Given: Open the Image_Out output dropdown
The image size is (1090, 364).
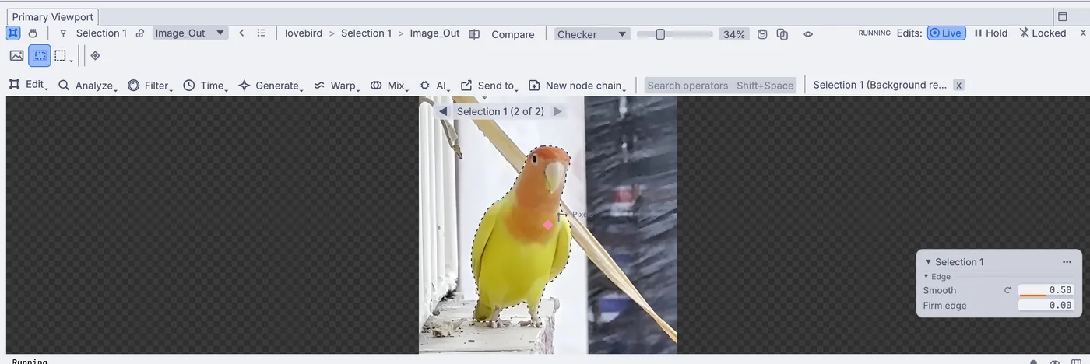Looking at the screenshot, I should 190,33.
